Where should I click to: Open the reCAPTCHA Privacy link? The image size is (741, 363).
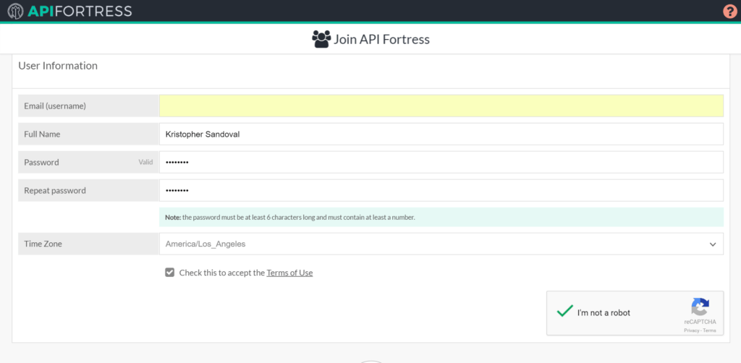click(690, 330)
